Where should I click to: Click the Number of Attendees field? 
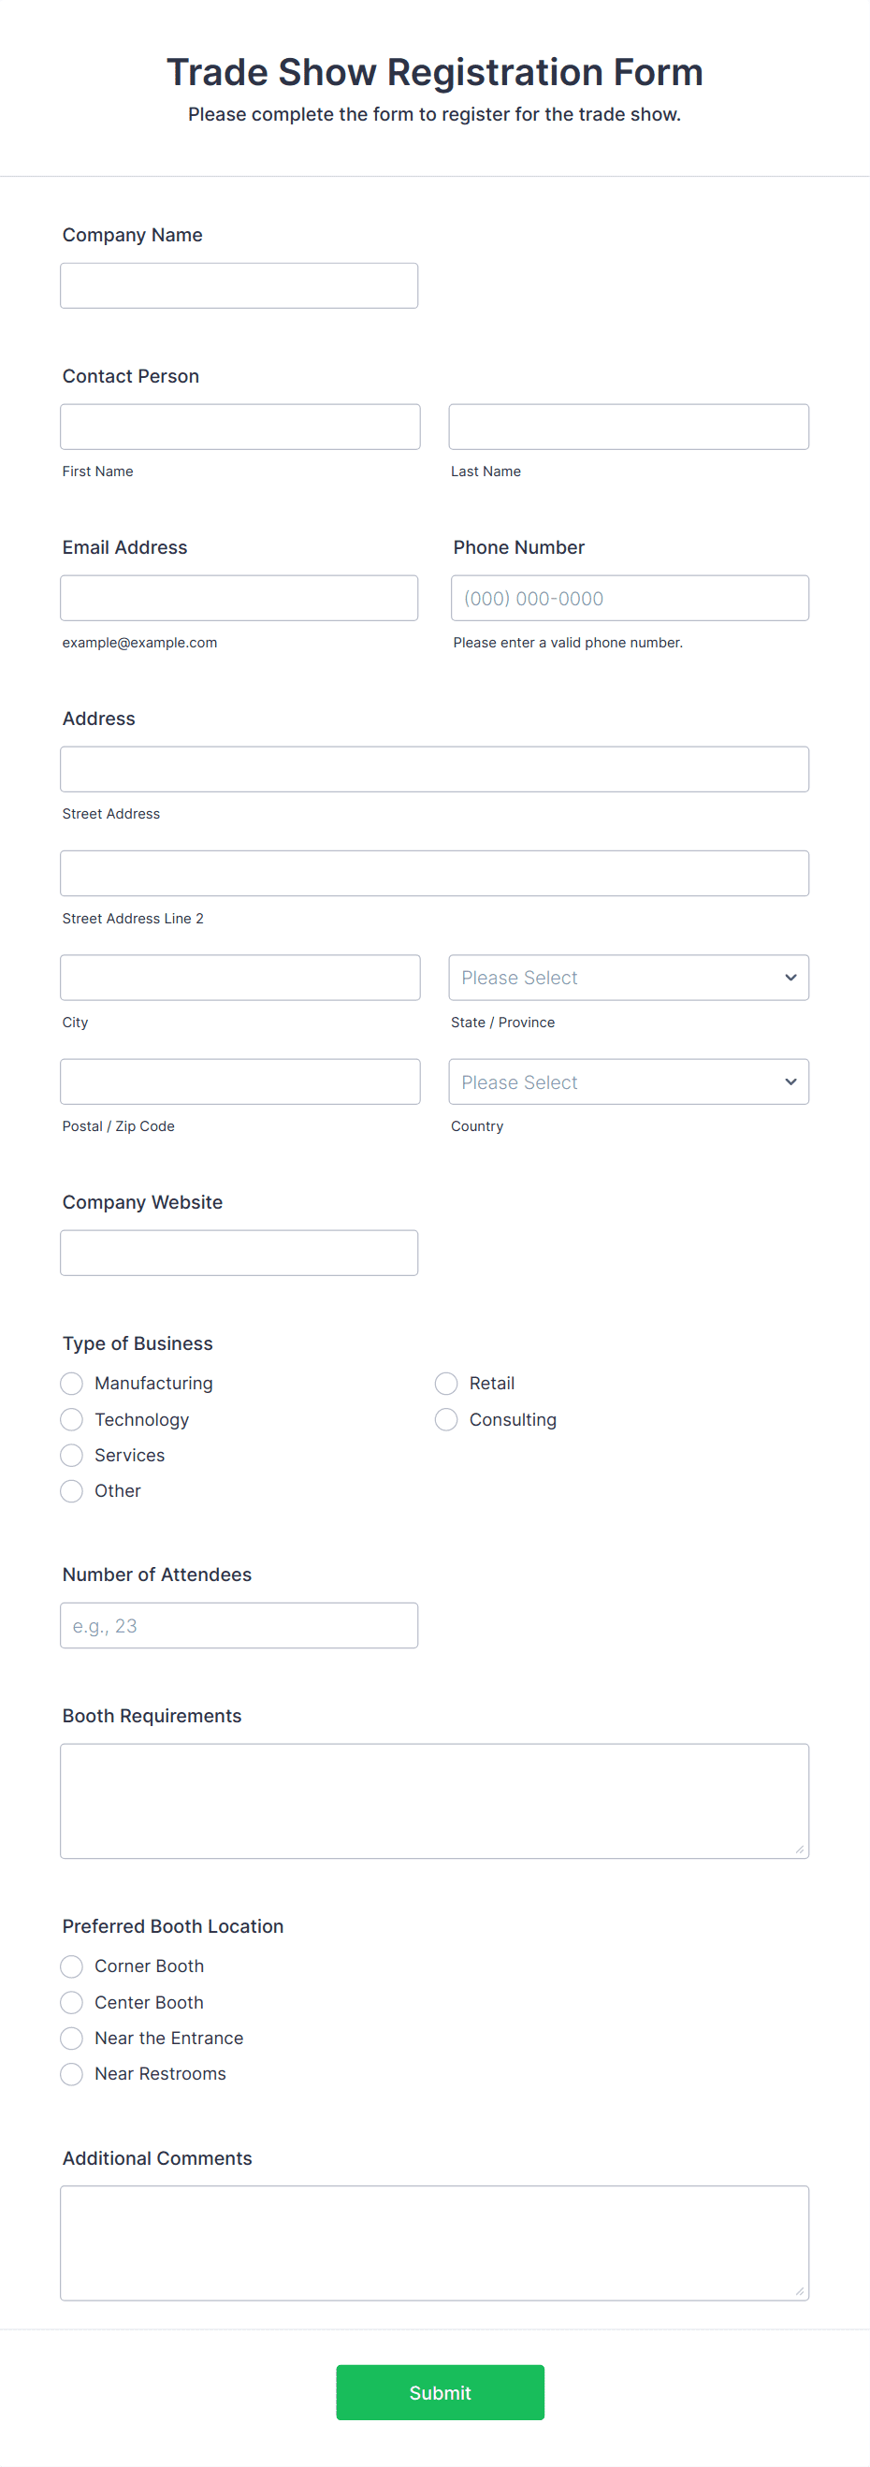tap(239, 1625)
